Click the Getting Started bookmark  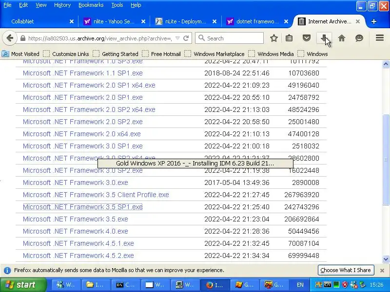pos(116,54)
